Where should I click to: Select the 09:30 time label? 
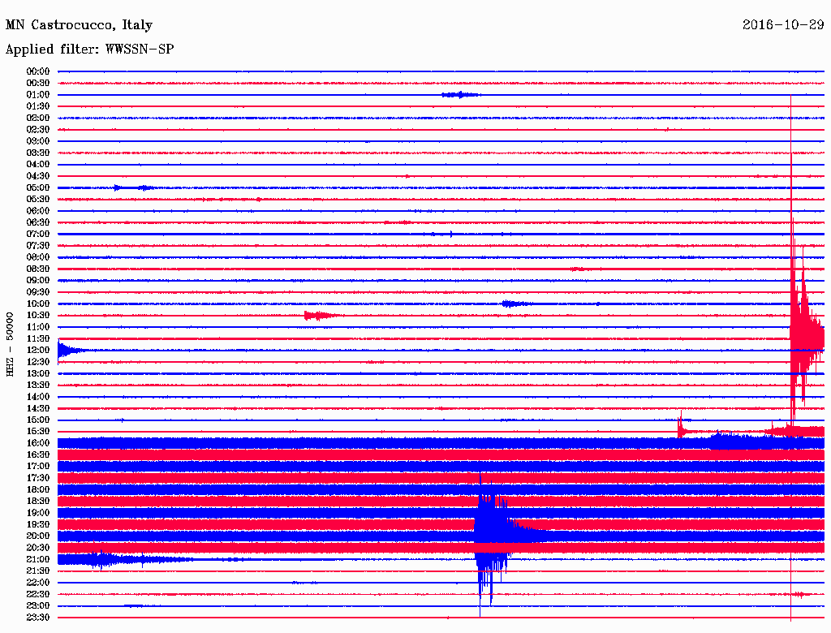click(38, 292)
